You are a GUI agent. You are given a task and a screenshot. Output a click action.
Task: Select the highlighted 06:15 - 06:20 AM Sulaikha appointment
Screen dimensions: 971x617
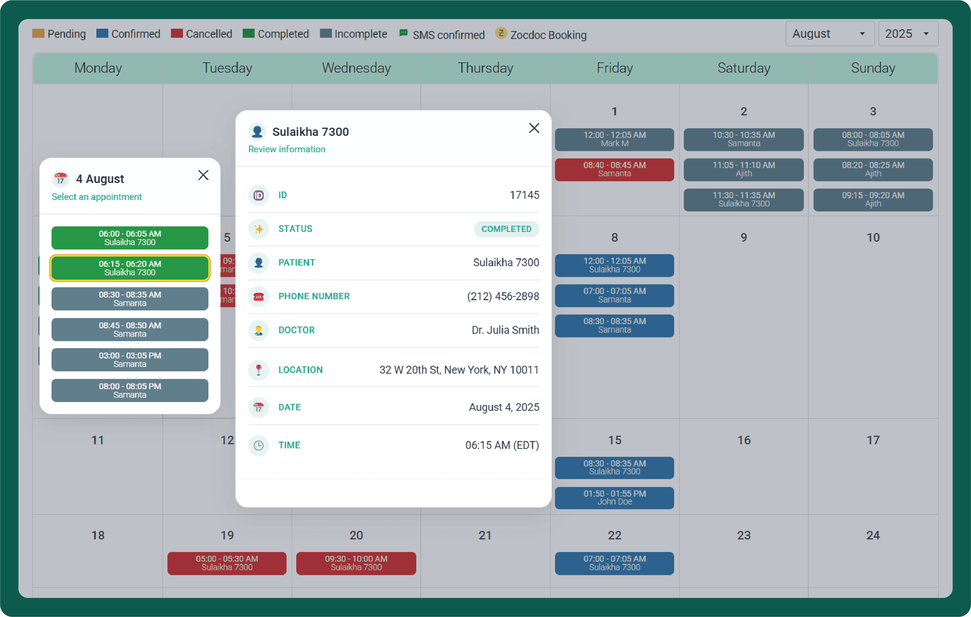pyautogui.click(x=129, y=268)
